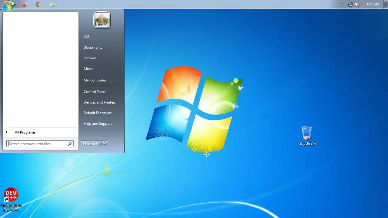Select the Recycle Bin desktop icon
Image resolution: width=388 pixels, height=218 pixels.
pos(307,136)
